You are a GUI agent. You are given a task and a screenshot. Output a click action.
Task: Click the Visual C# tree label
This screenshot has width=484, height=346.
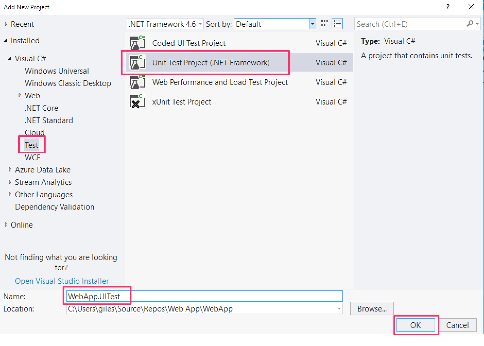coord(30,58)
